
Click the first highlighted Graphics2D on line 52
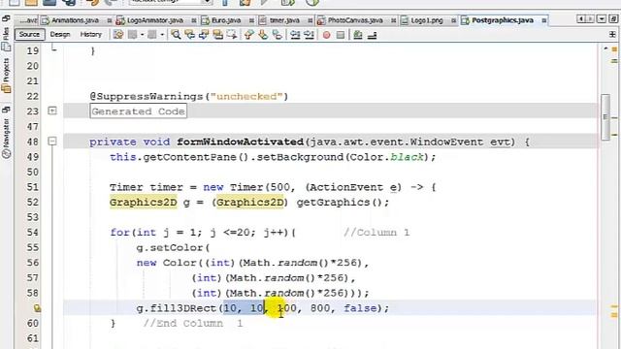(x=143, y=203)
